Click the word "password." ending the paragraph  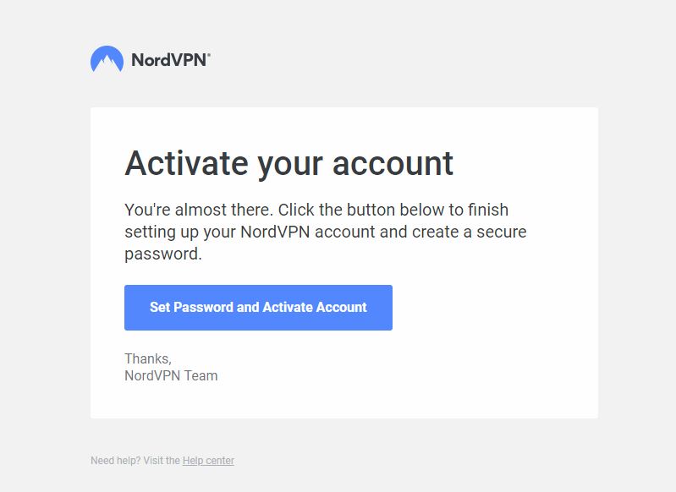click(163, 254)
